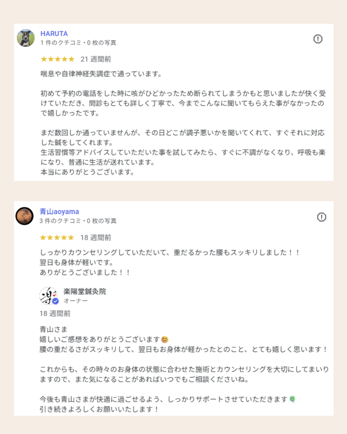Click the smiling emoji in owner reply

pos(165,339)
